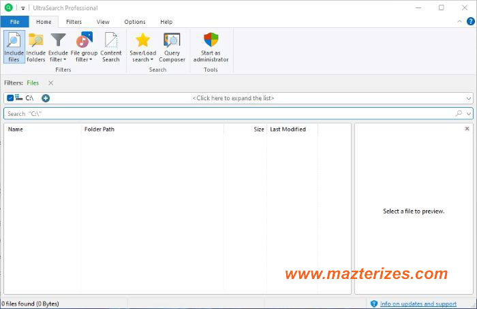Activate Content Search

pyautogui.click(x=110, y=46)
